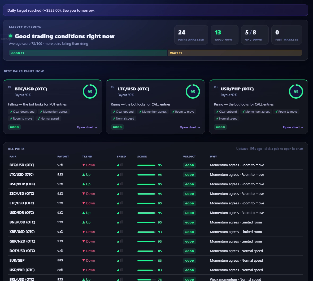Screen dimensions: 313x281
Task: Select the GOOD 13 segment of the overview bar
Action: (88, 53)
